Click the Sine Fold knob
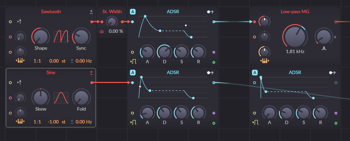350x141 pixels. [81, 97]
